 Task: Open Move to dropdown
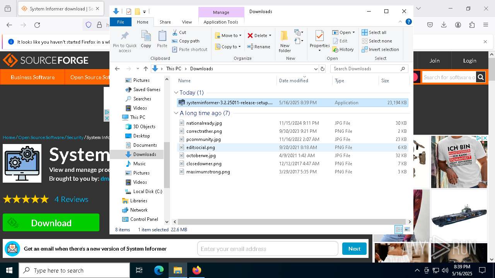coord(229,36)
